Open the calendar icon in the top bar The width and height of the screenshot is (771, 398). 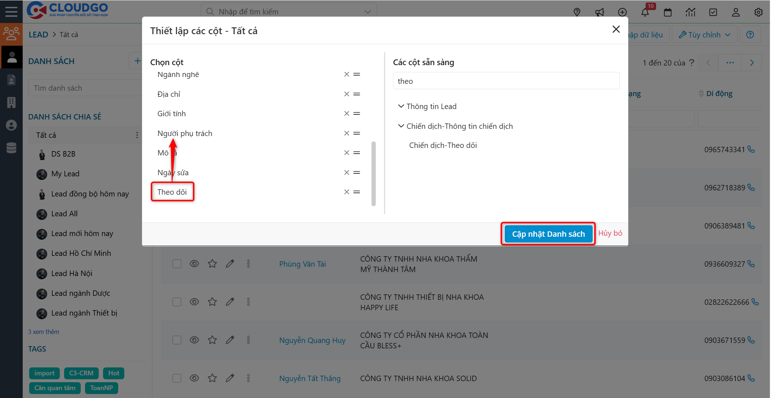point(668,12)
